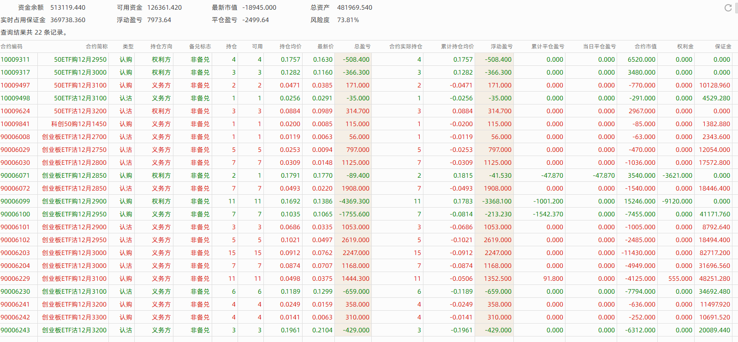Select the 累计平仓盈亏 column header

coord(548,46)
